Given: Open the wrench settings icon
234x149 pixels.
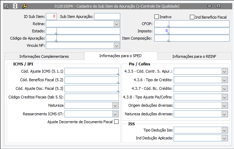Looking at the screenshot, I should [24, 6].
